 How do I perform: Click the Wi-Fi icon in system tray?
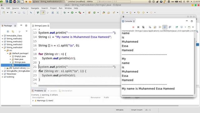[x=188, y=2]
